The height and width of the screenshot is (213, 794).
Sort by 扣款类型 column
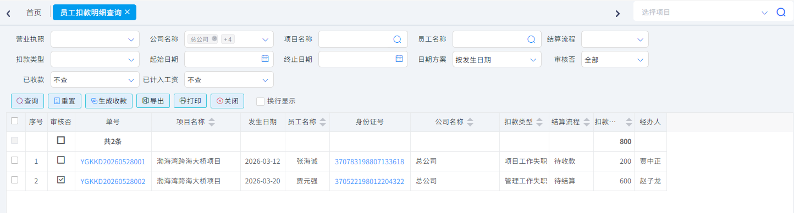(539, 122)
